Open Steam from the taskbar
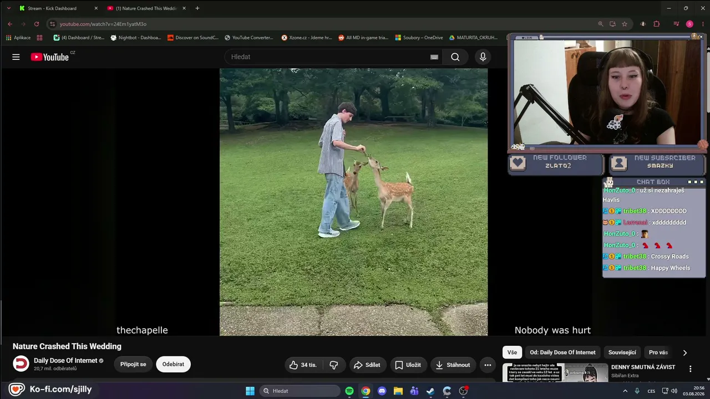Viewport: 710px width, 399px height. pos(430,391)
